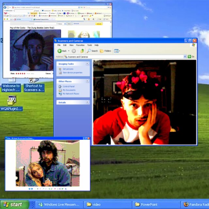Viewport: 209px width, 209px height.
Task: Click the Search button on YouTube page
Action: pyautogui.click(x=70, y=24)
